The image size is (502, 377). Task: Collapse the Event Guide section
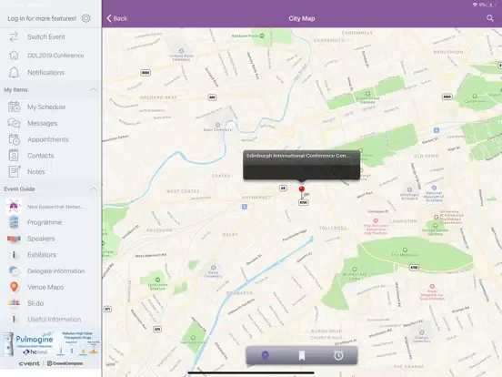click(93, 188)
